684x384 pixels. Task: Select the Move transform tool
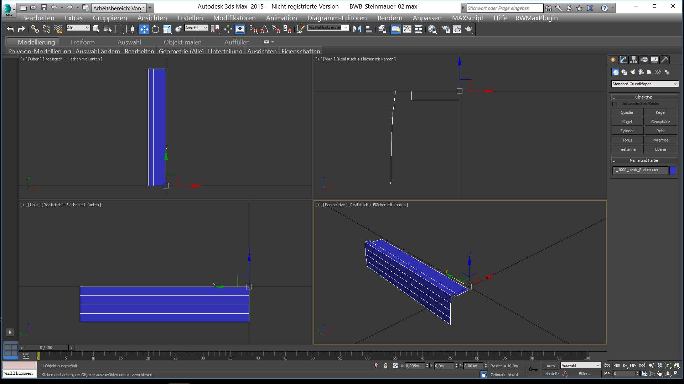coord(144,29)
